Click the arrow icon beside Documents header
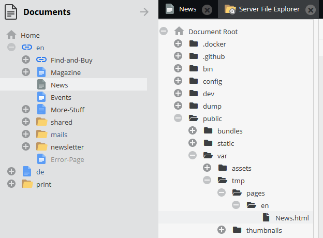The height and width of the screenshot is (238, 323). pyautogui.click(x=144, y=12)
